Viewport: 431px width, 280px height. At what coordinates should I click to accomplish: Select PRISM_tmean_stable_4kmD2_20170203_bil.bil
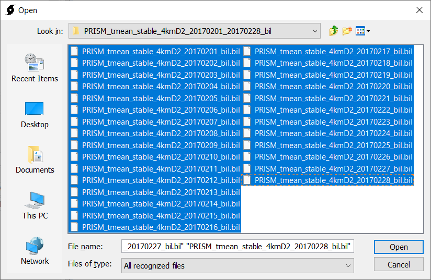point(155,75)
